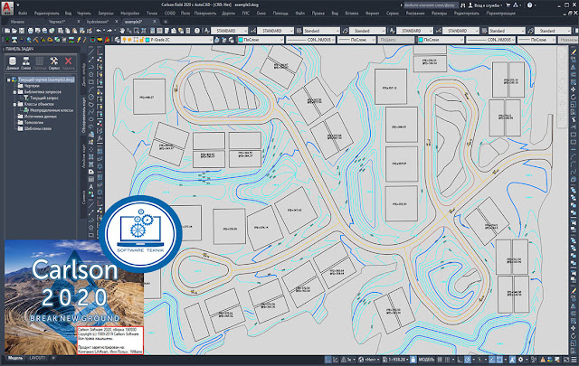This screenshot has height=366, width=579.
Task: Open the ПоЦвету plot style dropdown
Action: pos(396,40)
